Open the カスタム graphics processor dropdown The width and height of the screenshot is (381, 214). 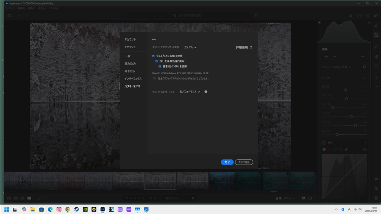tap(190, 47)
